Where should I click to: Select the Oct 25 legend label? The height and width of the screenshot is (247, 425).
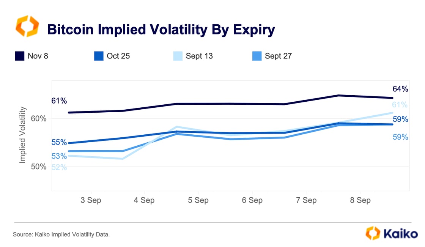(x=118, y=56)
